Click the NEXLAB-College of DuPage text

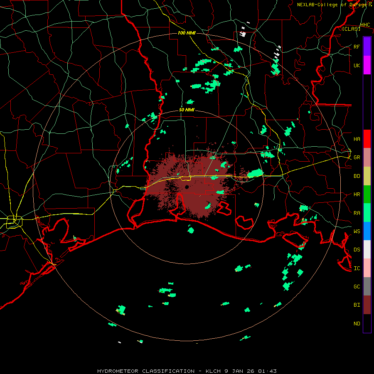tap(332, 5)
